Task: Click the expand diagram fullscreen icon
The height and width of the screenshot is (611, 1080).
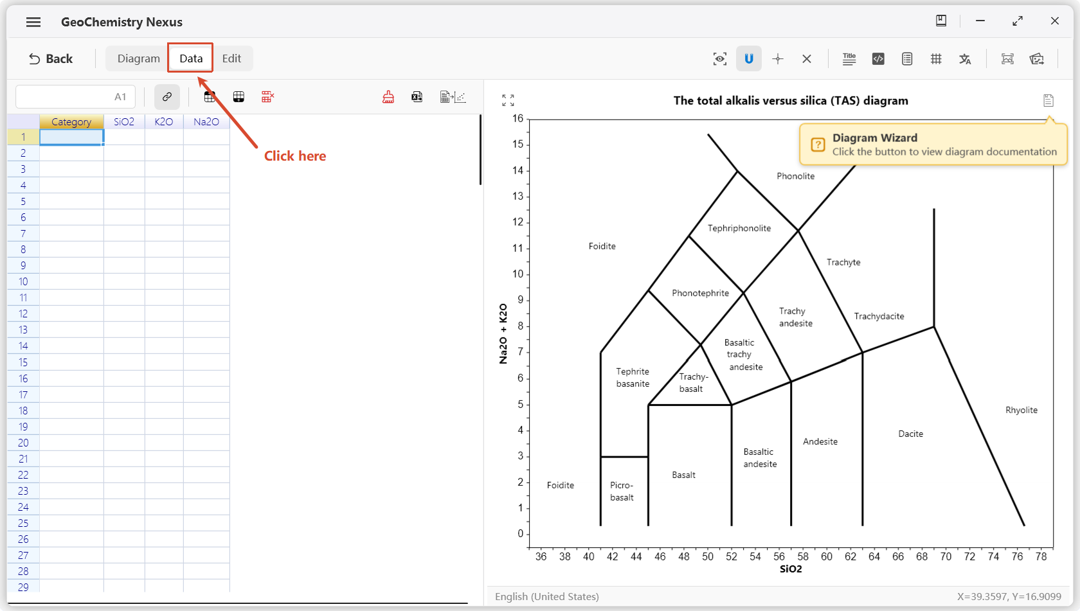Action: [x=508, y=100]
